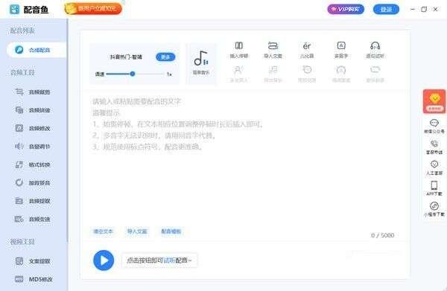
Task: Click the 导入文案 import text toolbar icon
Action: coord(273,50)
